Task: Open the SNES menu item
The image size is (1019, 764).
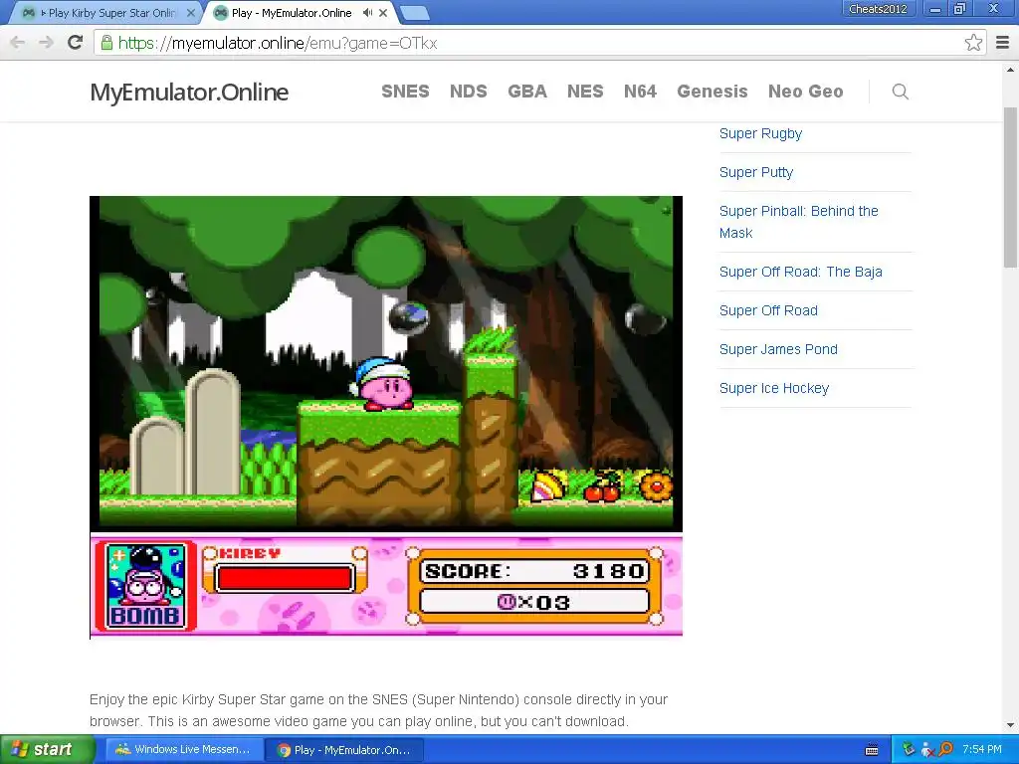Action: tap(406, 91)
